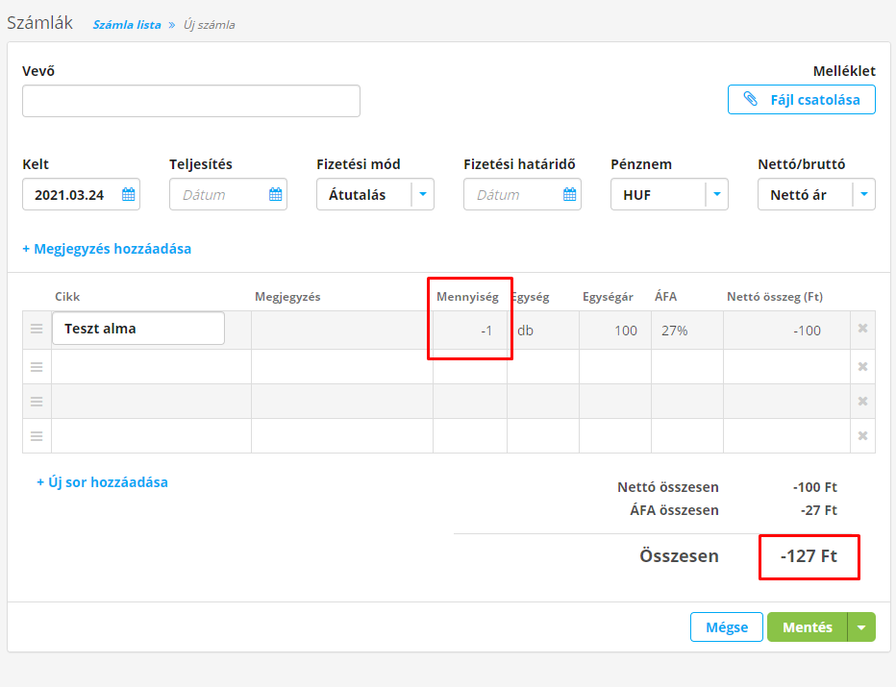896x687 pixels.
Task: Open the Teljesítés calendar picker icon
Action: [x=275, y=195]
